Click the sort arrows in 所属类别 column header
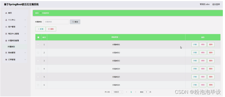225x97 pixels. (120, 37)
